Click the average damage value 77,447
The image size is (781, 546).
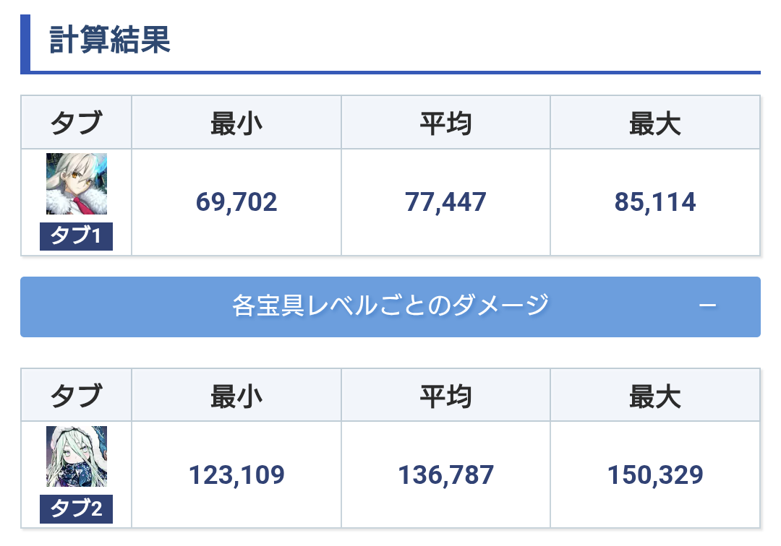(445, 202)
